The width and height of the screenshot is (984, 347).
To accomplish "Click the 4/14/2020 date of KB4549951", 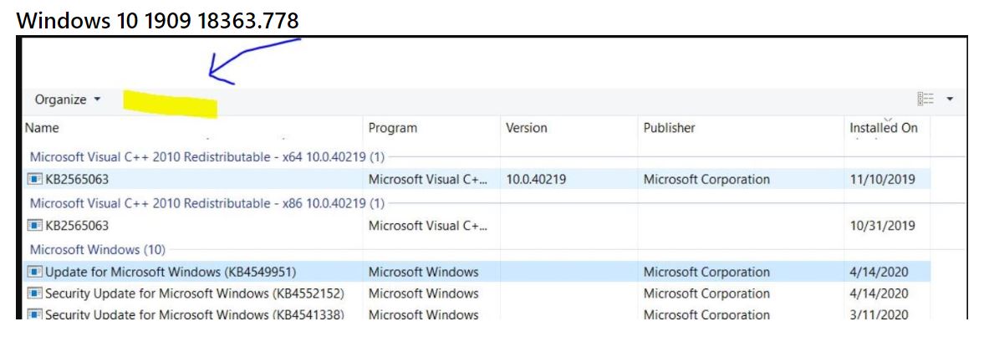I will (x=879, y=273).
